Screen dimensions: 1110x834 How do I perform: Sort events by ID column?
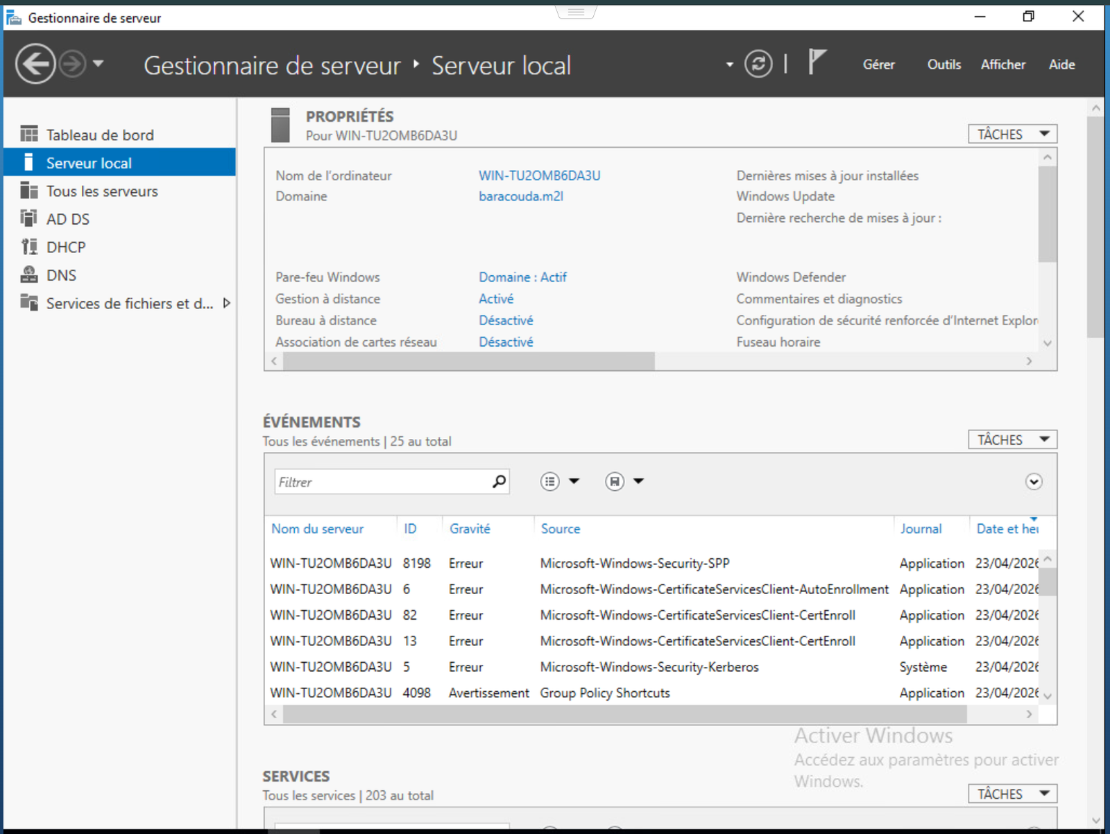point(410,529)
